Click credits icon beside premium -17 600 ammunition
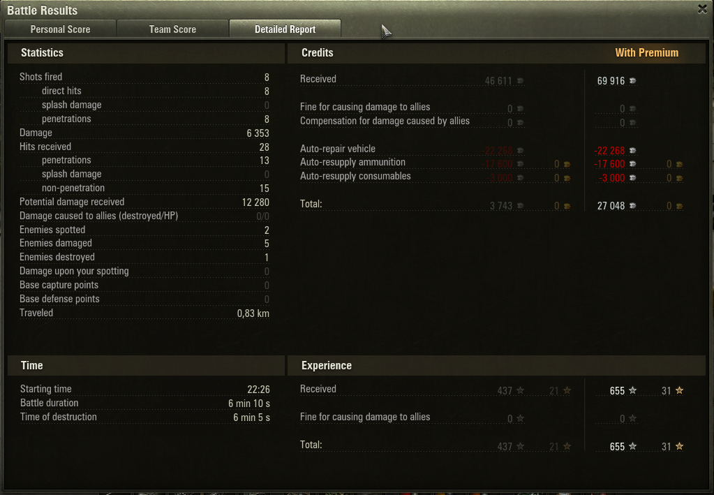714x495 pixels. 632,164
